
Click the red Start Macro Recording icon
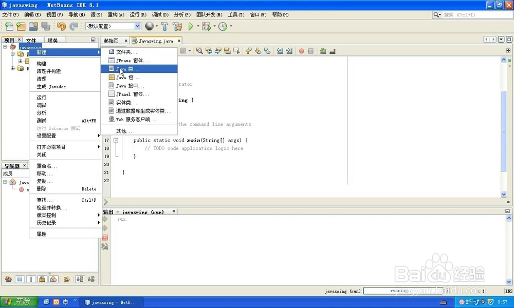pyautogui.click(x=301, y=51)
